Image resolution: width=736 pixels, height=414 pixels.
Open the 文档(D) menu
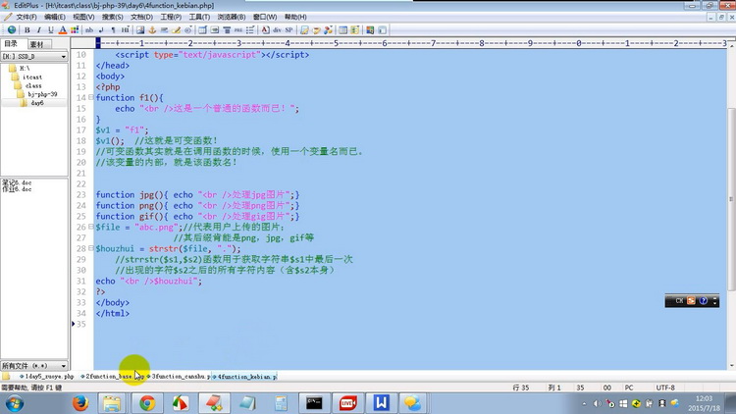click(x=141, y=17)
